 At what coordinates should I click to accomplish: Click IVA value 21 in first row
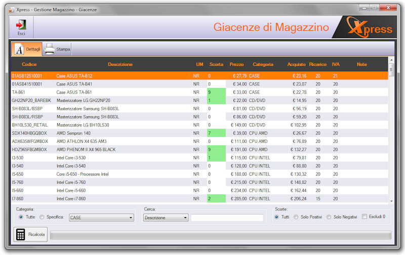pos(335,76)
